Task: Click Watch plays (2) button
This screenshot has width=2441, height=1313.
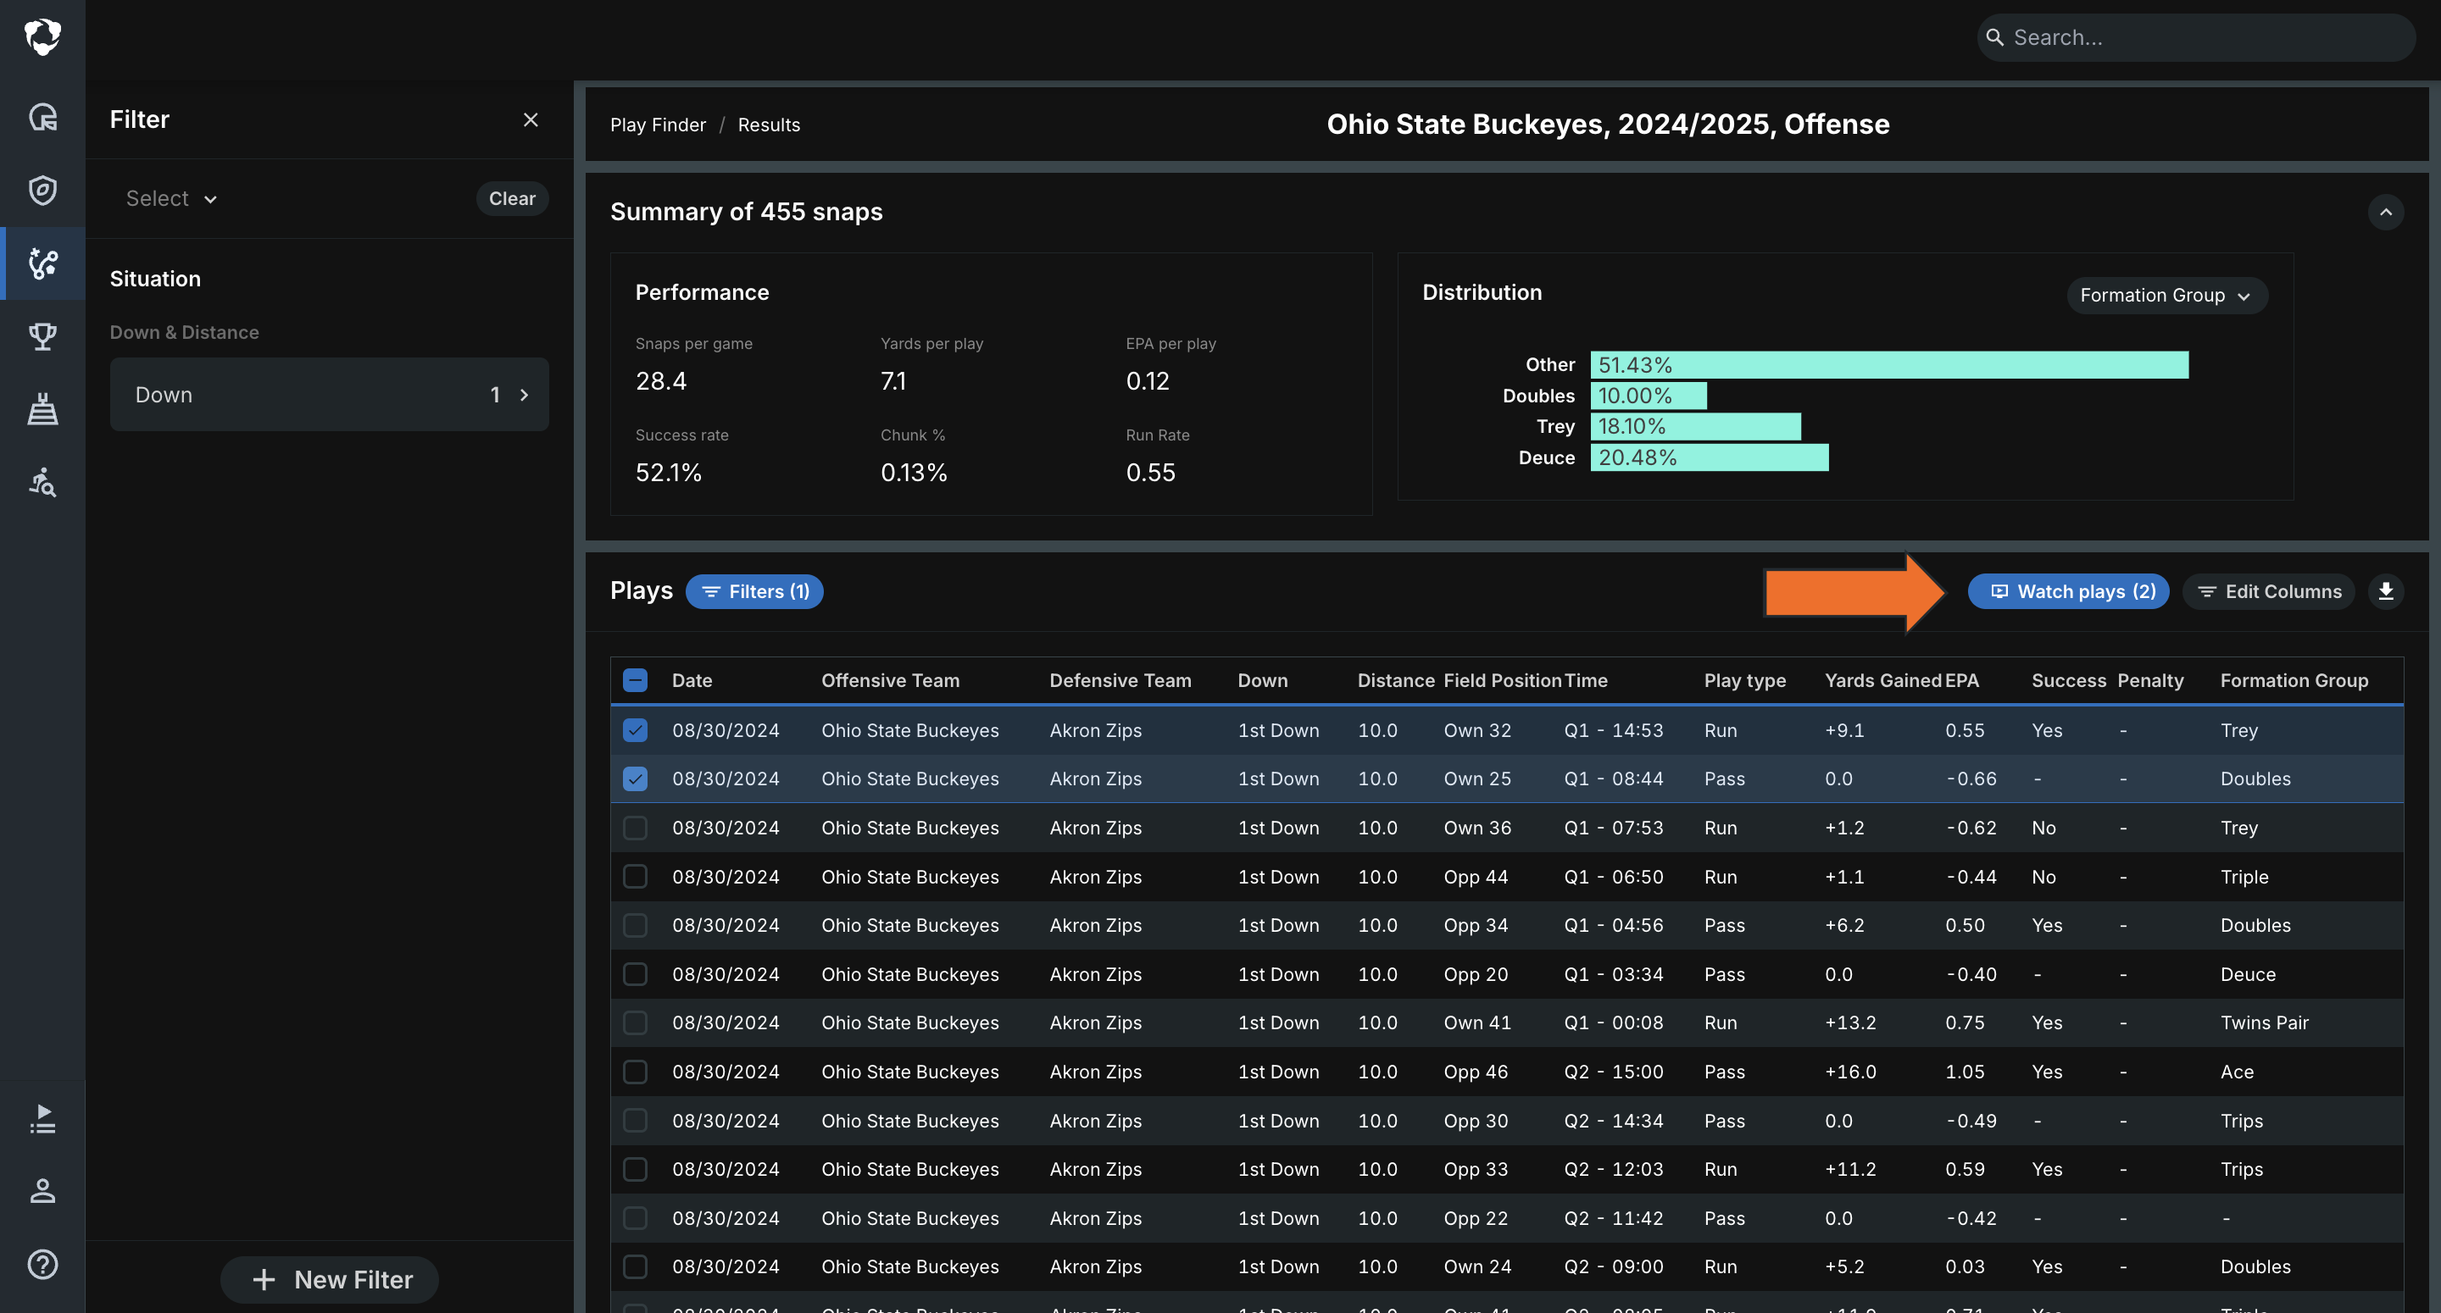Action: point(2069,591)
